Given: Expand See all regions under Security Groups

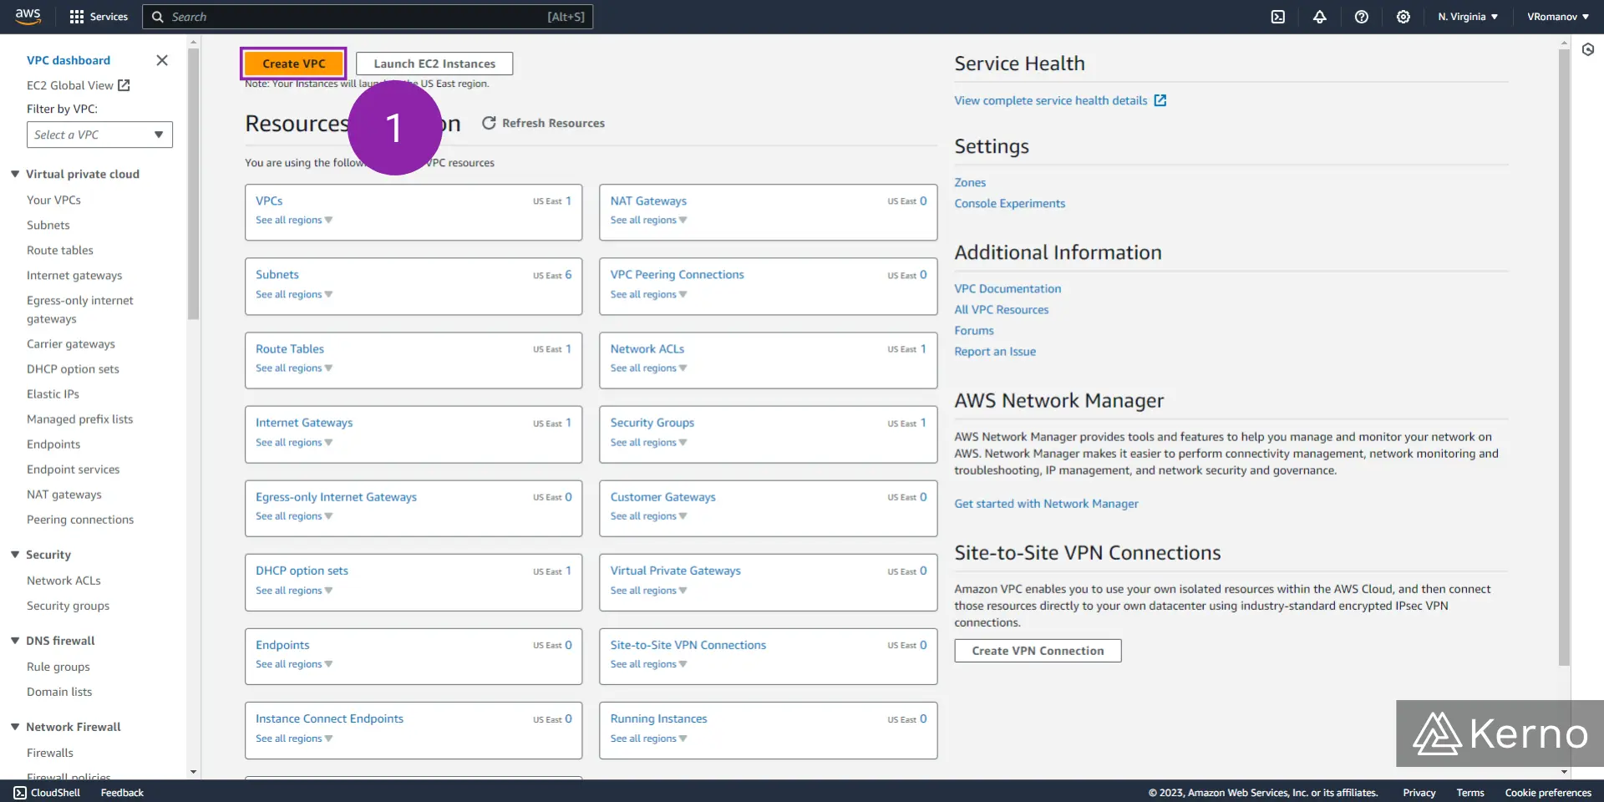Looking at the screenshot, I should pyautogui.click(x=648, y=443).
